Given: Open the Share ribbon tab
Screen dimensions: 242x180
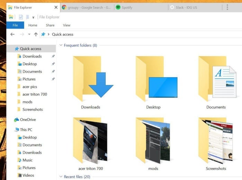Looking at the screenshot, I should 50,25.
